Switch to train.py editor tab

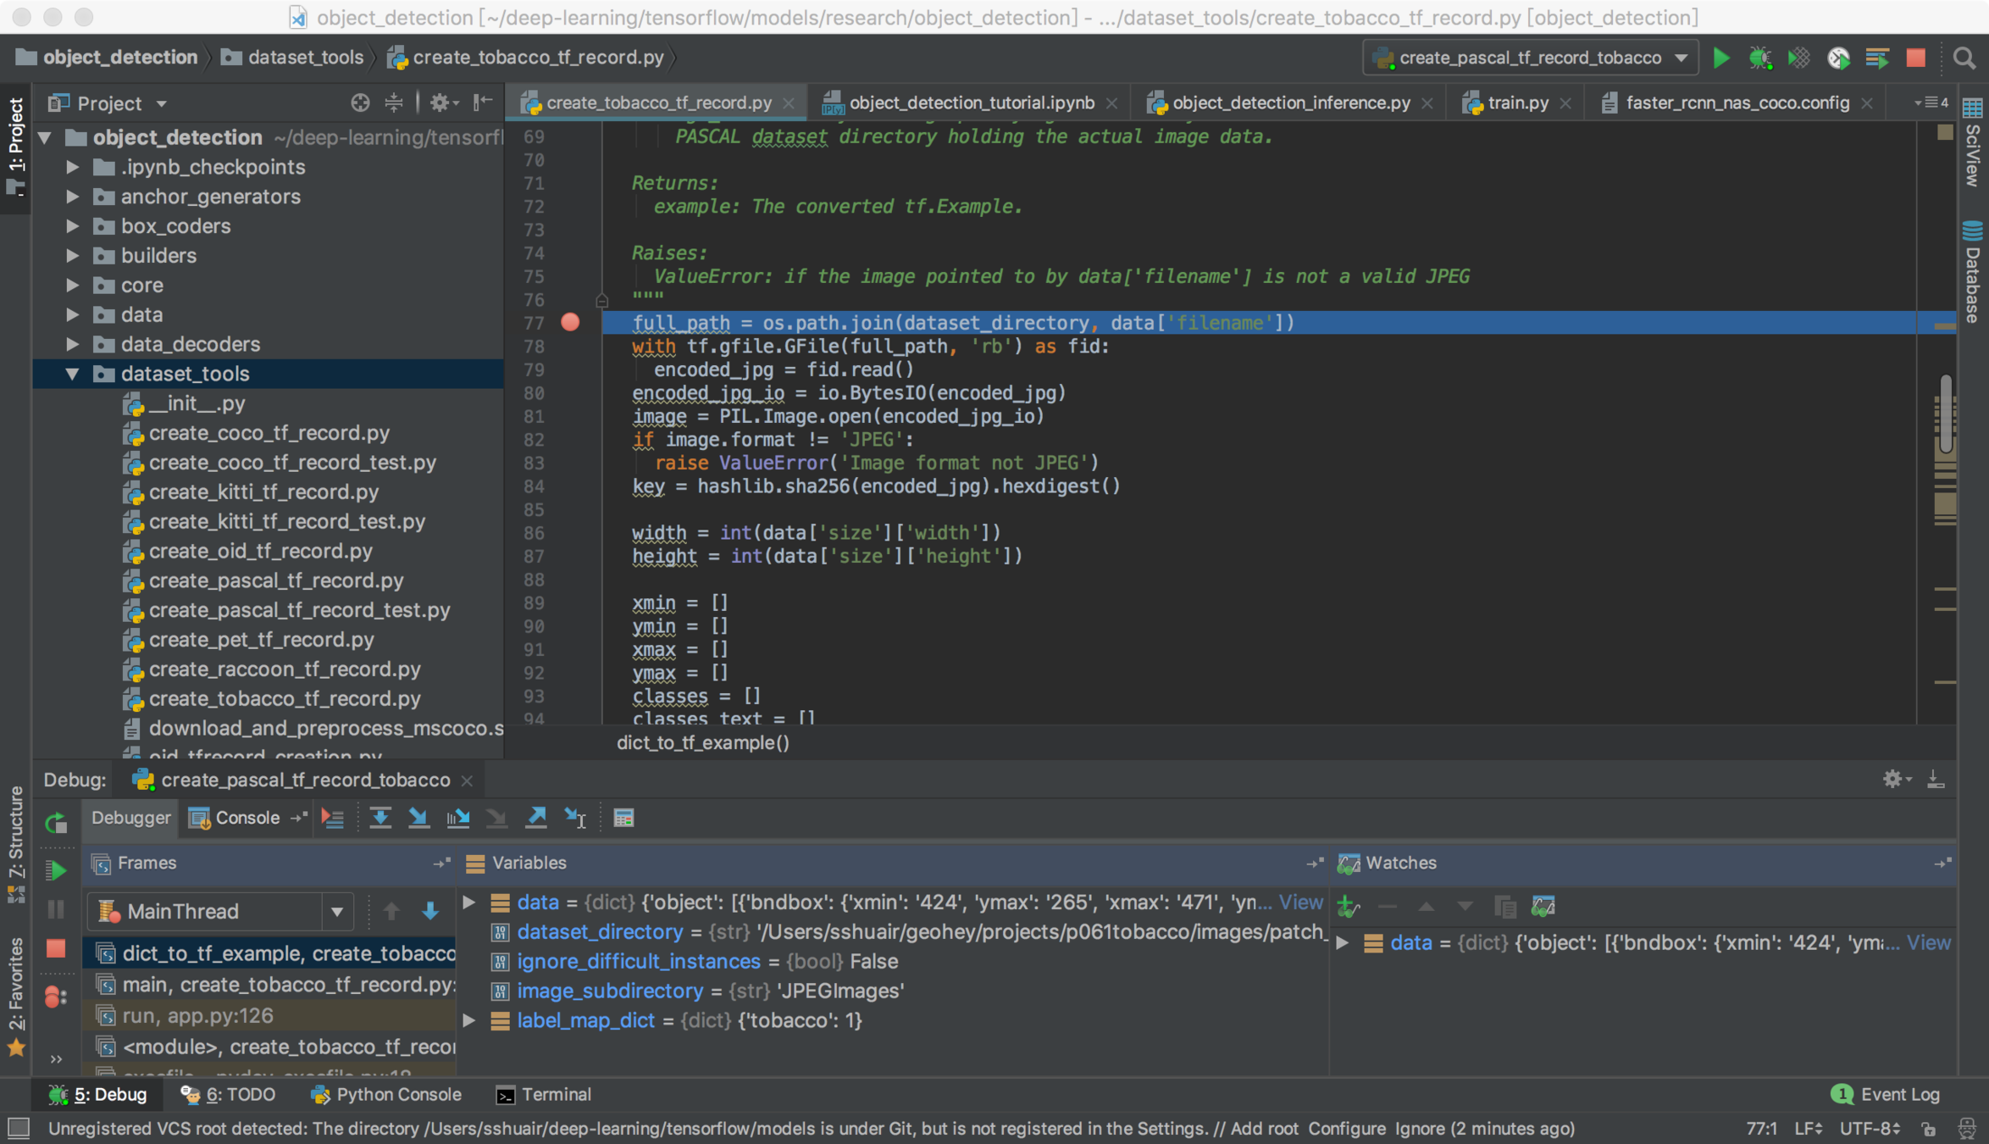1517,103
